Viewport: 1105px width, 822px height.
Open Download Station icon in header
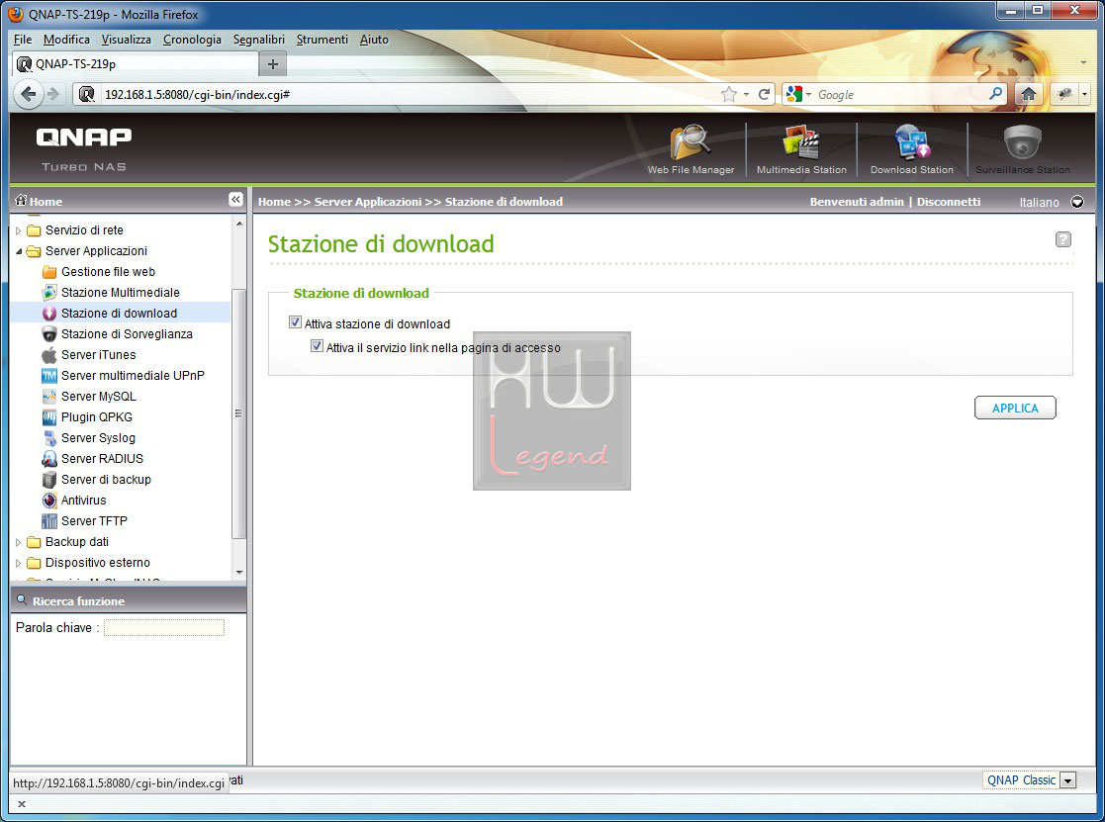point(911,143)
